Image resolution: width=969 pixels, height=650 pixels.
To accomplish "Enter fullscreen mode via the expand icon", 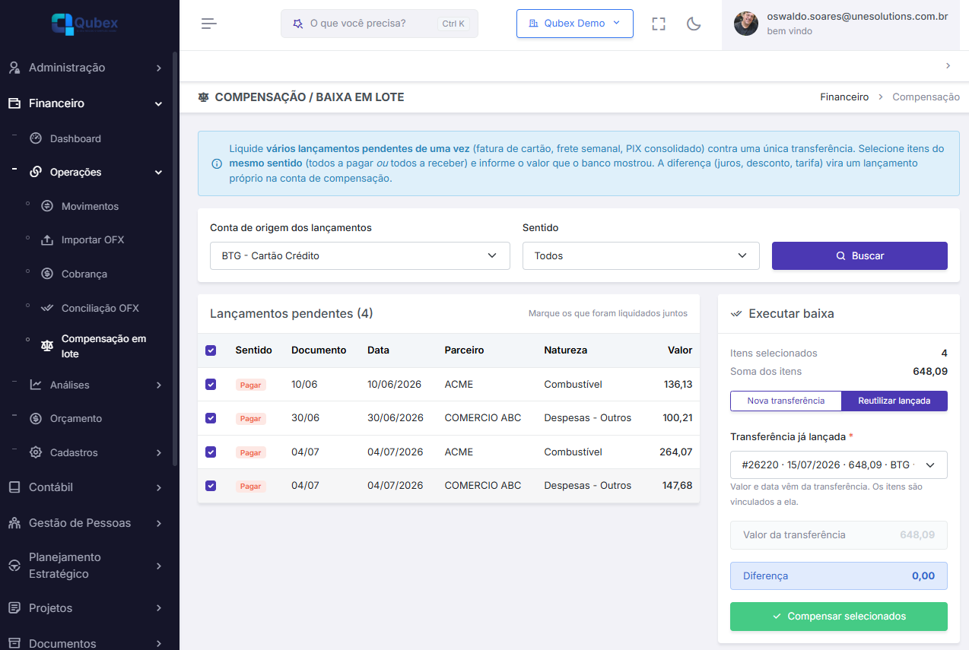I will click(x=659, y=24).
